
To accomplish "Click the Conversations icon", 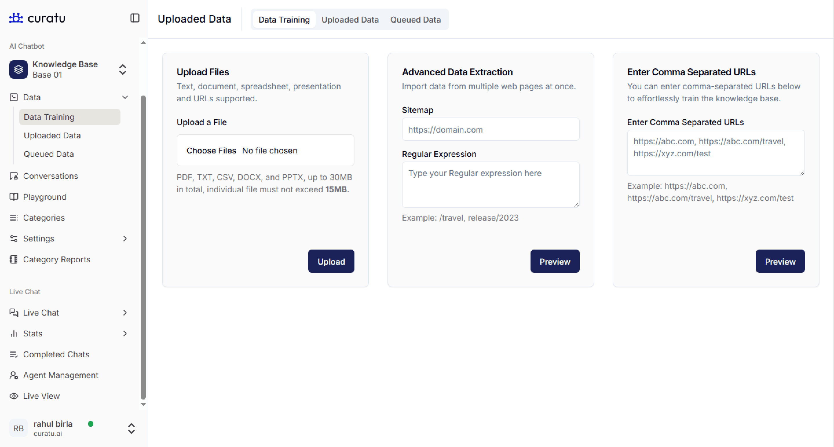I will pyautogui.click(x=14, y=176).
